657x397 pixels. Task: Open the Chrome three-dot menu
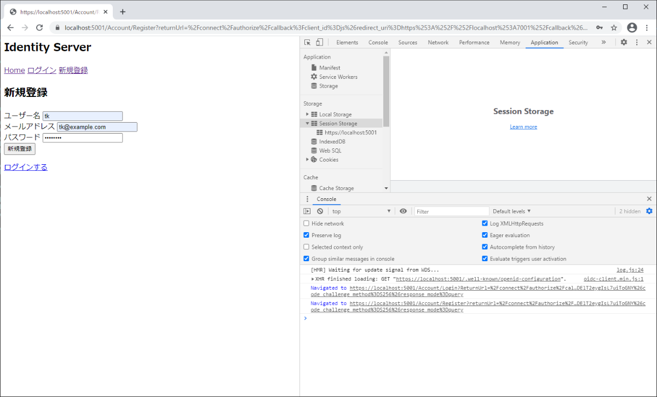pos(647,27)
